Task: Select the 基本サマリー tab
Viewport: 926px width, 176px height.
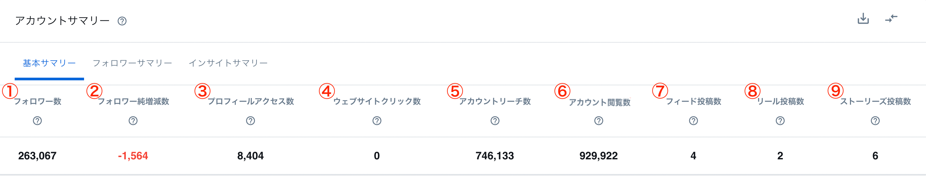Action: [49, 63]
